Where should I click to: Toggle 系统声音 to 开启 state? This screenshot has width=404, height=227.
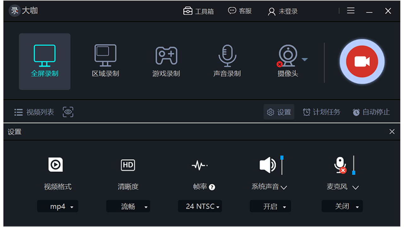pyautogui.click(x=270, y=206)
